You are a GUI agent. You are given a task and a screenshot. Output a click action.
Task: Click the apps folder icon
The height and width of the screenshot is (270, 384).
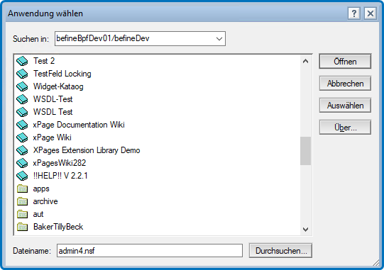pos(22,189)
